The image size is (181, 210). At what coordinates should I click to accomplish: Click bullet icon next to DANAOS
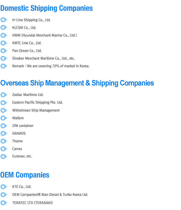pyautogui.click(x=4, y=133)
